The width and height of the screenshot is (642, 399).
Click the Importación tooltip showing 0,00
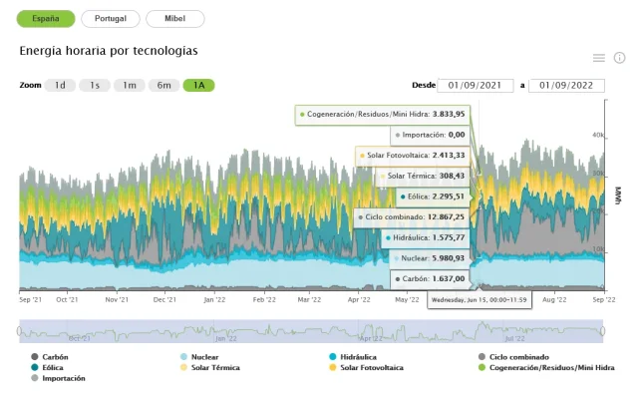click(431, 135)
